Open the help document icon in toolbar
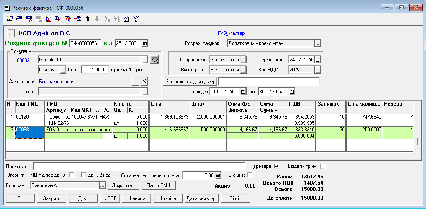 click(x=126, y=19)
